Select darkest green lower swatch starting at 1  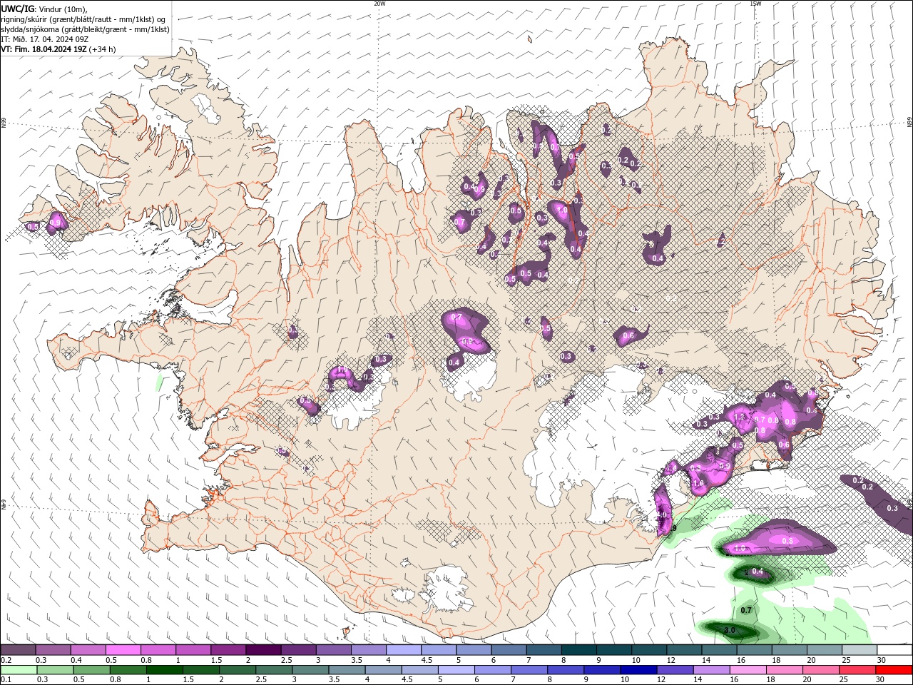coord(165,669)
